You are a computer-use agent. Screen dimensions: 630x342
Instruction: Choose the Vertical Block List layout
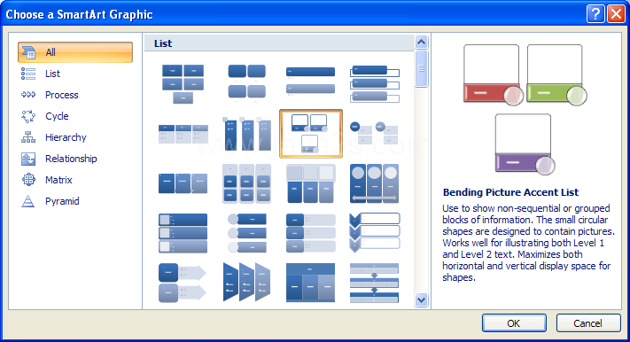coord(311,233)
